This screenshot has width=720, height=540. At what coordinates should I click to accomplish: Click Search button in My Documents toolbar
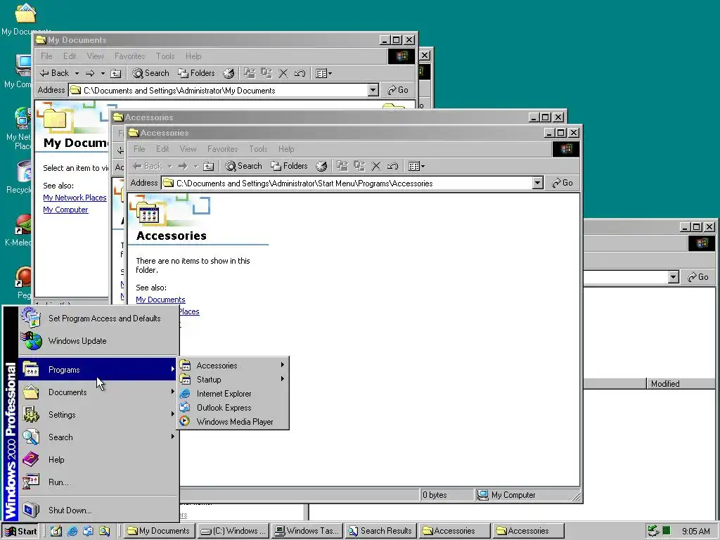coord(151,73)
